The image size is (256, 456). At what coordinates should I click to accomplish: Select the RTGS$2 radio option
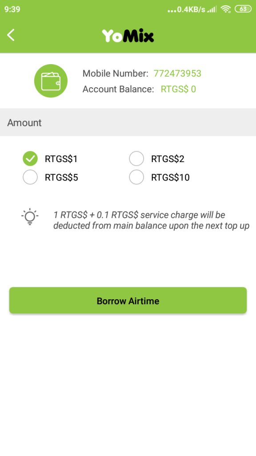pyautogui.click(x=136, y=159)
